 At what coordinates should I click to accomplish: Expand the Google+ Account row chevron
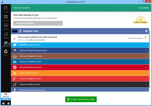[146, 79]
